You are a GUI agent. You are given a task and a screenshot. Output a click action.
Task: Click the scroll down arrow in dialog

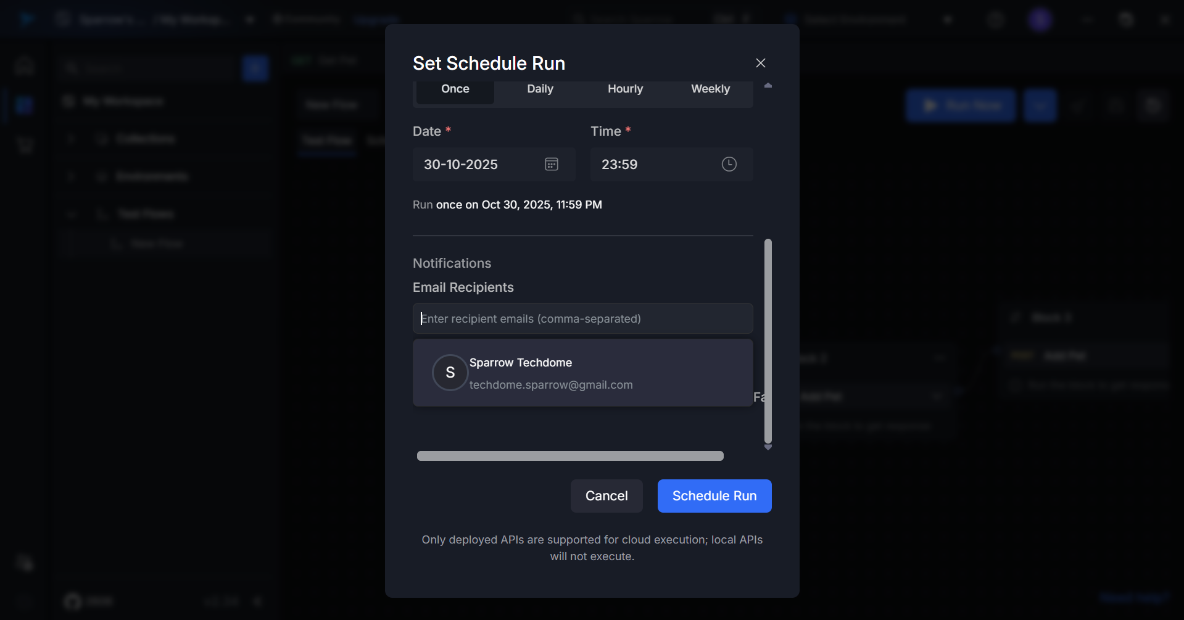pos(768,447)
